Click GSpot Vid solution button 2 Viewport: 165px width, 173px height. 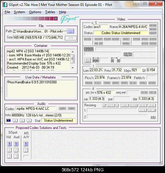click(9, 150)
